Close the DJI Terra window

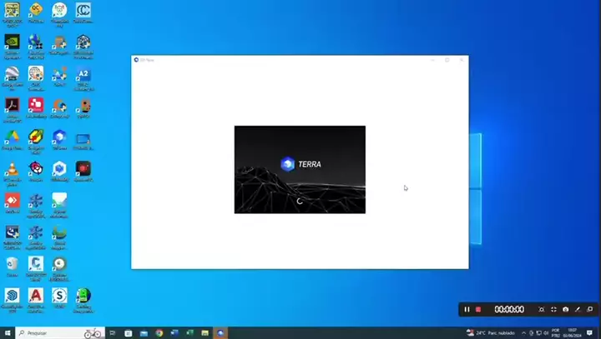(x=461, y=60)
